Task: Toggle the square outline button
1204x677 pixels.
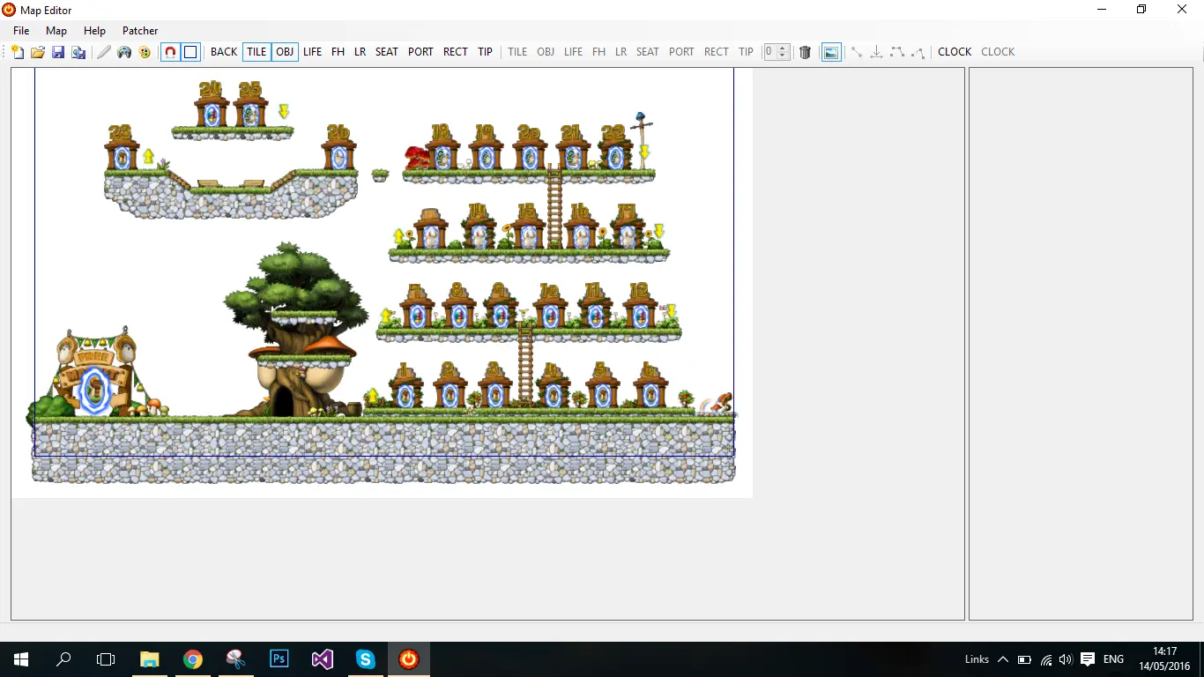Action: 190,52
